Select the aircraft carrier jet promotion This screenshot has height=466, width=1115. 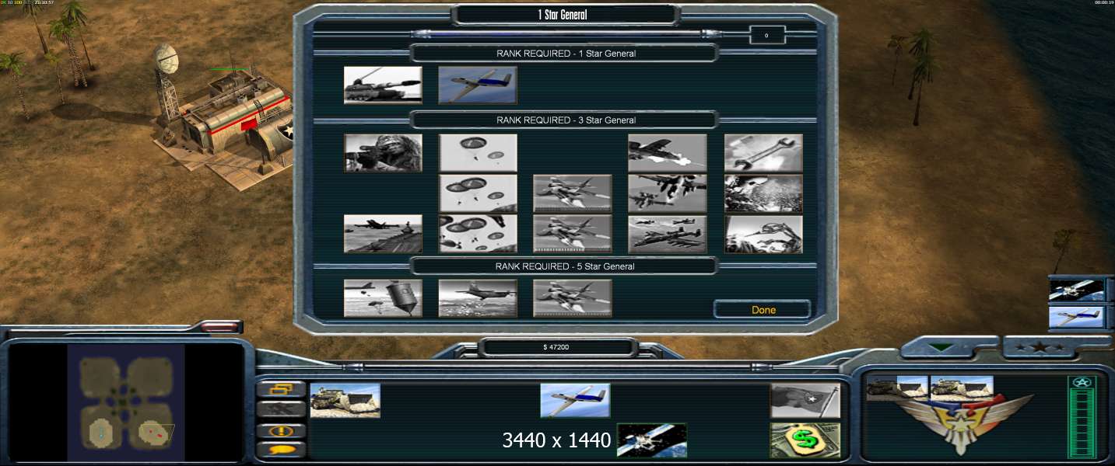pos(383,234)
